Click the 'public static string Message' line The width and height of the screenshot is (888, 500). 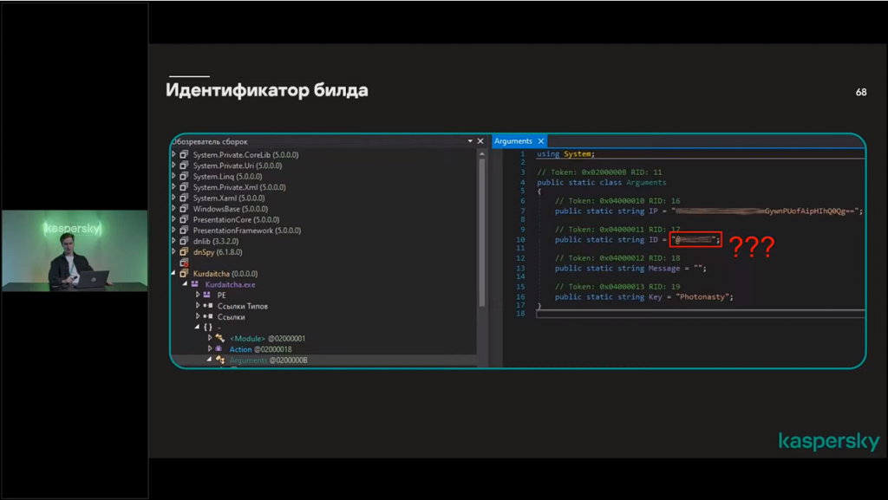point(630,268)
